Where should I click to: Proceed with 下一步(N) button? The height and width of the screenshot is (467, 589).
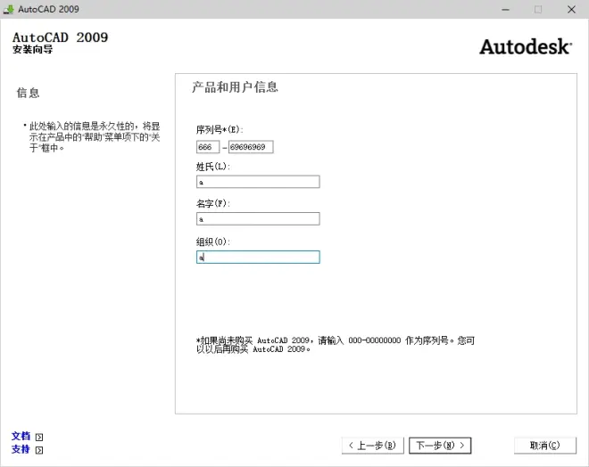click(x=440, y=446)
